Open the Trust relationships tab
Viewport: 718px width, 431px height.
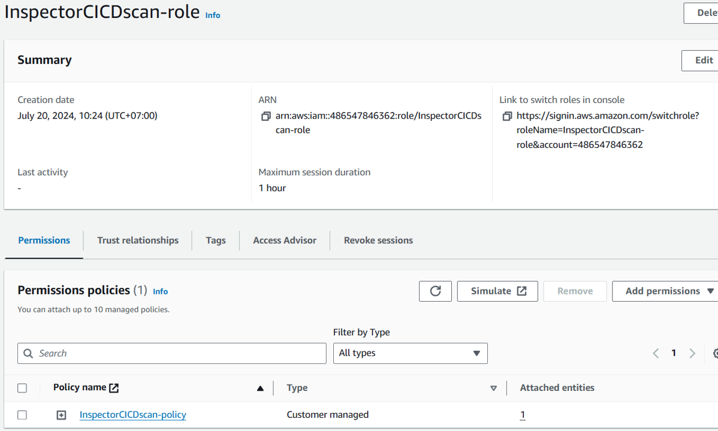(x=138, y=240)
